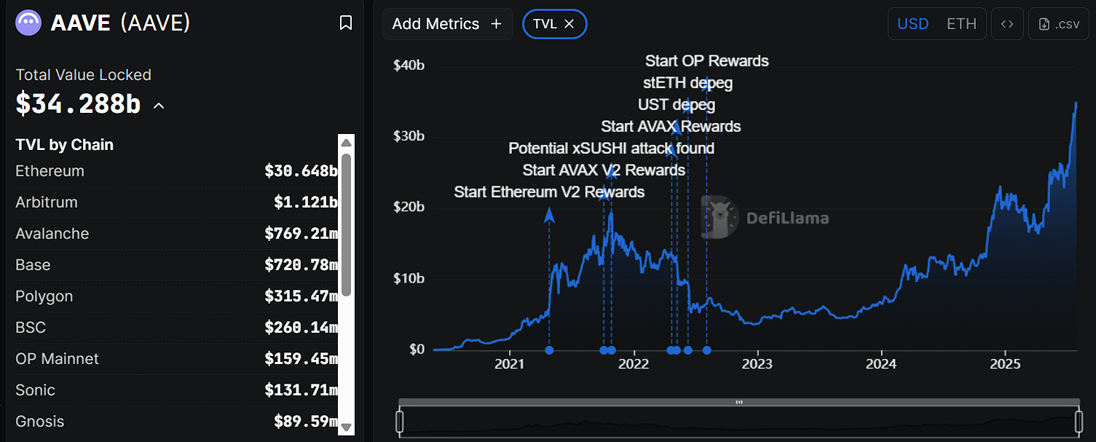Click the Potential xSUSHI attack found label
This screenshot has height=442, width=1096.
coord(611,149)
